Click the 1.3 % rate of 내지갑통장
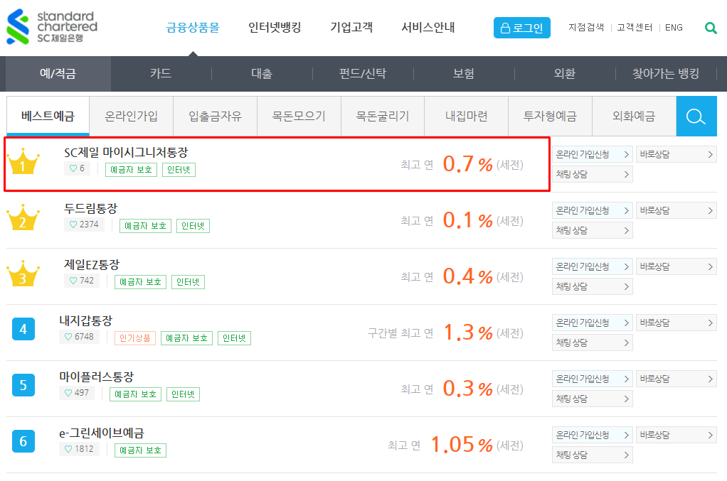727x481 pixels. 468,333
